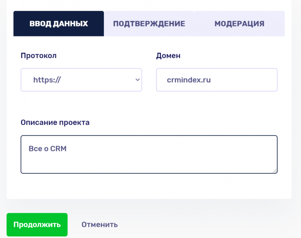Click the Домен field with crmindex.ru
Image resolution: width=301 pixels, height=238 pixels.
[217, 80]
